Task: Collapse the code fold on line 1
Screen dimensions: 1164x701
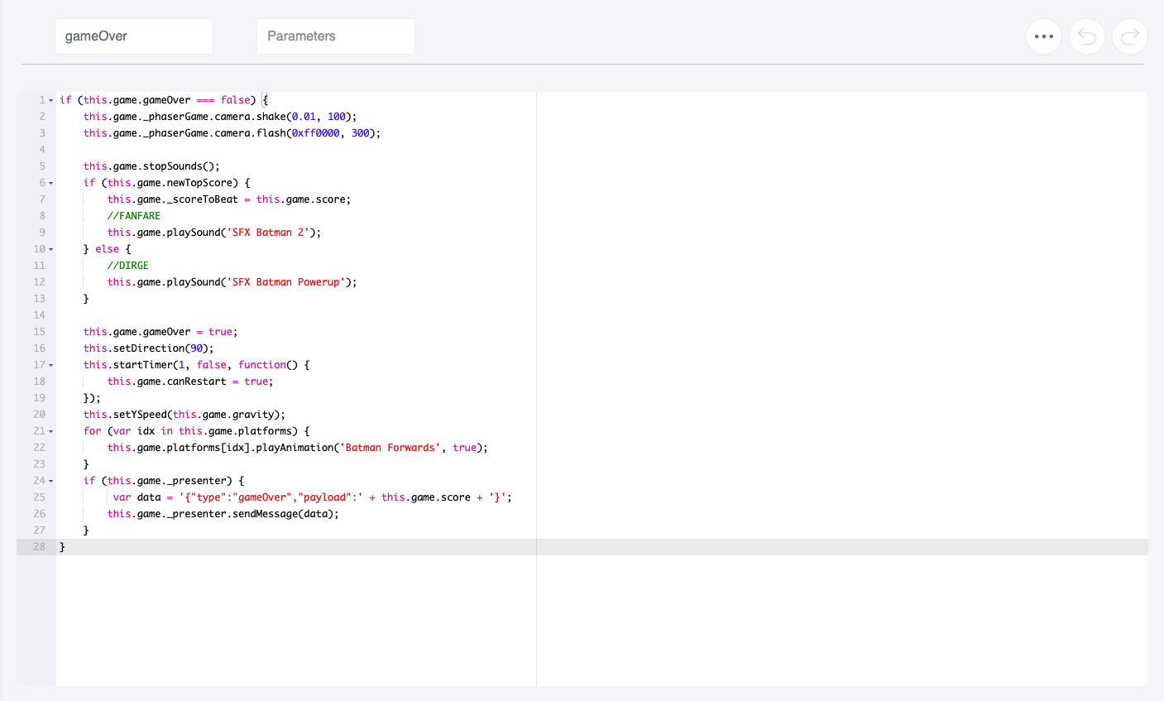Action: [x=50, y=100]
